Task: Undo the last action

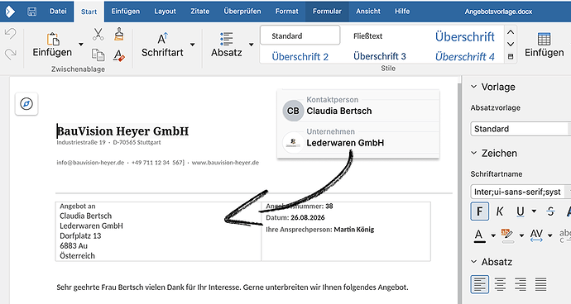Action: point(11,34)
